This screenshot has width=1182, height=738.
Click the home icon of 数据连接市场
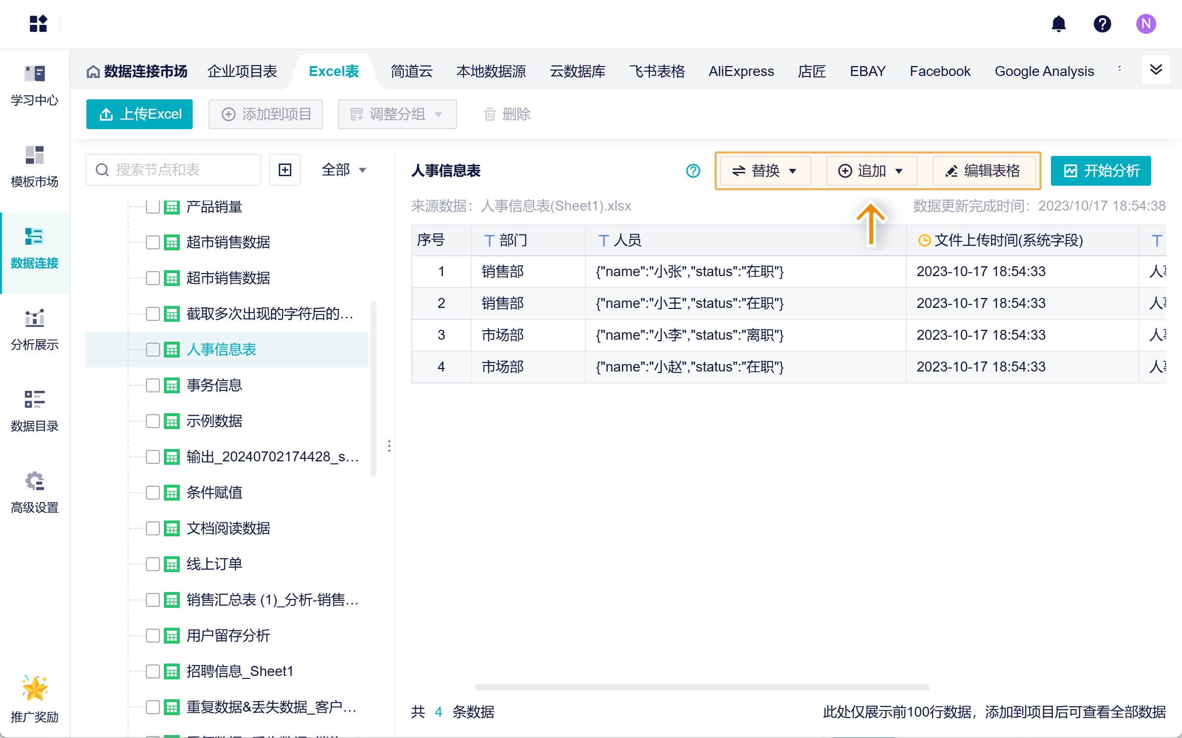[93, 72]
